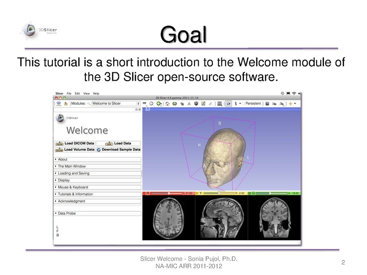Select the rotate/transform mouse mode icon
The image size is (367, 275).
(228, 104)
